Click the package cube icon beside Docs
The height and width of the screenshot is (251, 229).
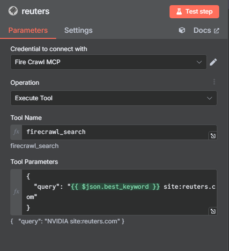(182, 30)
